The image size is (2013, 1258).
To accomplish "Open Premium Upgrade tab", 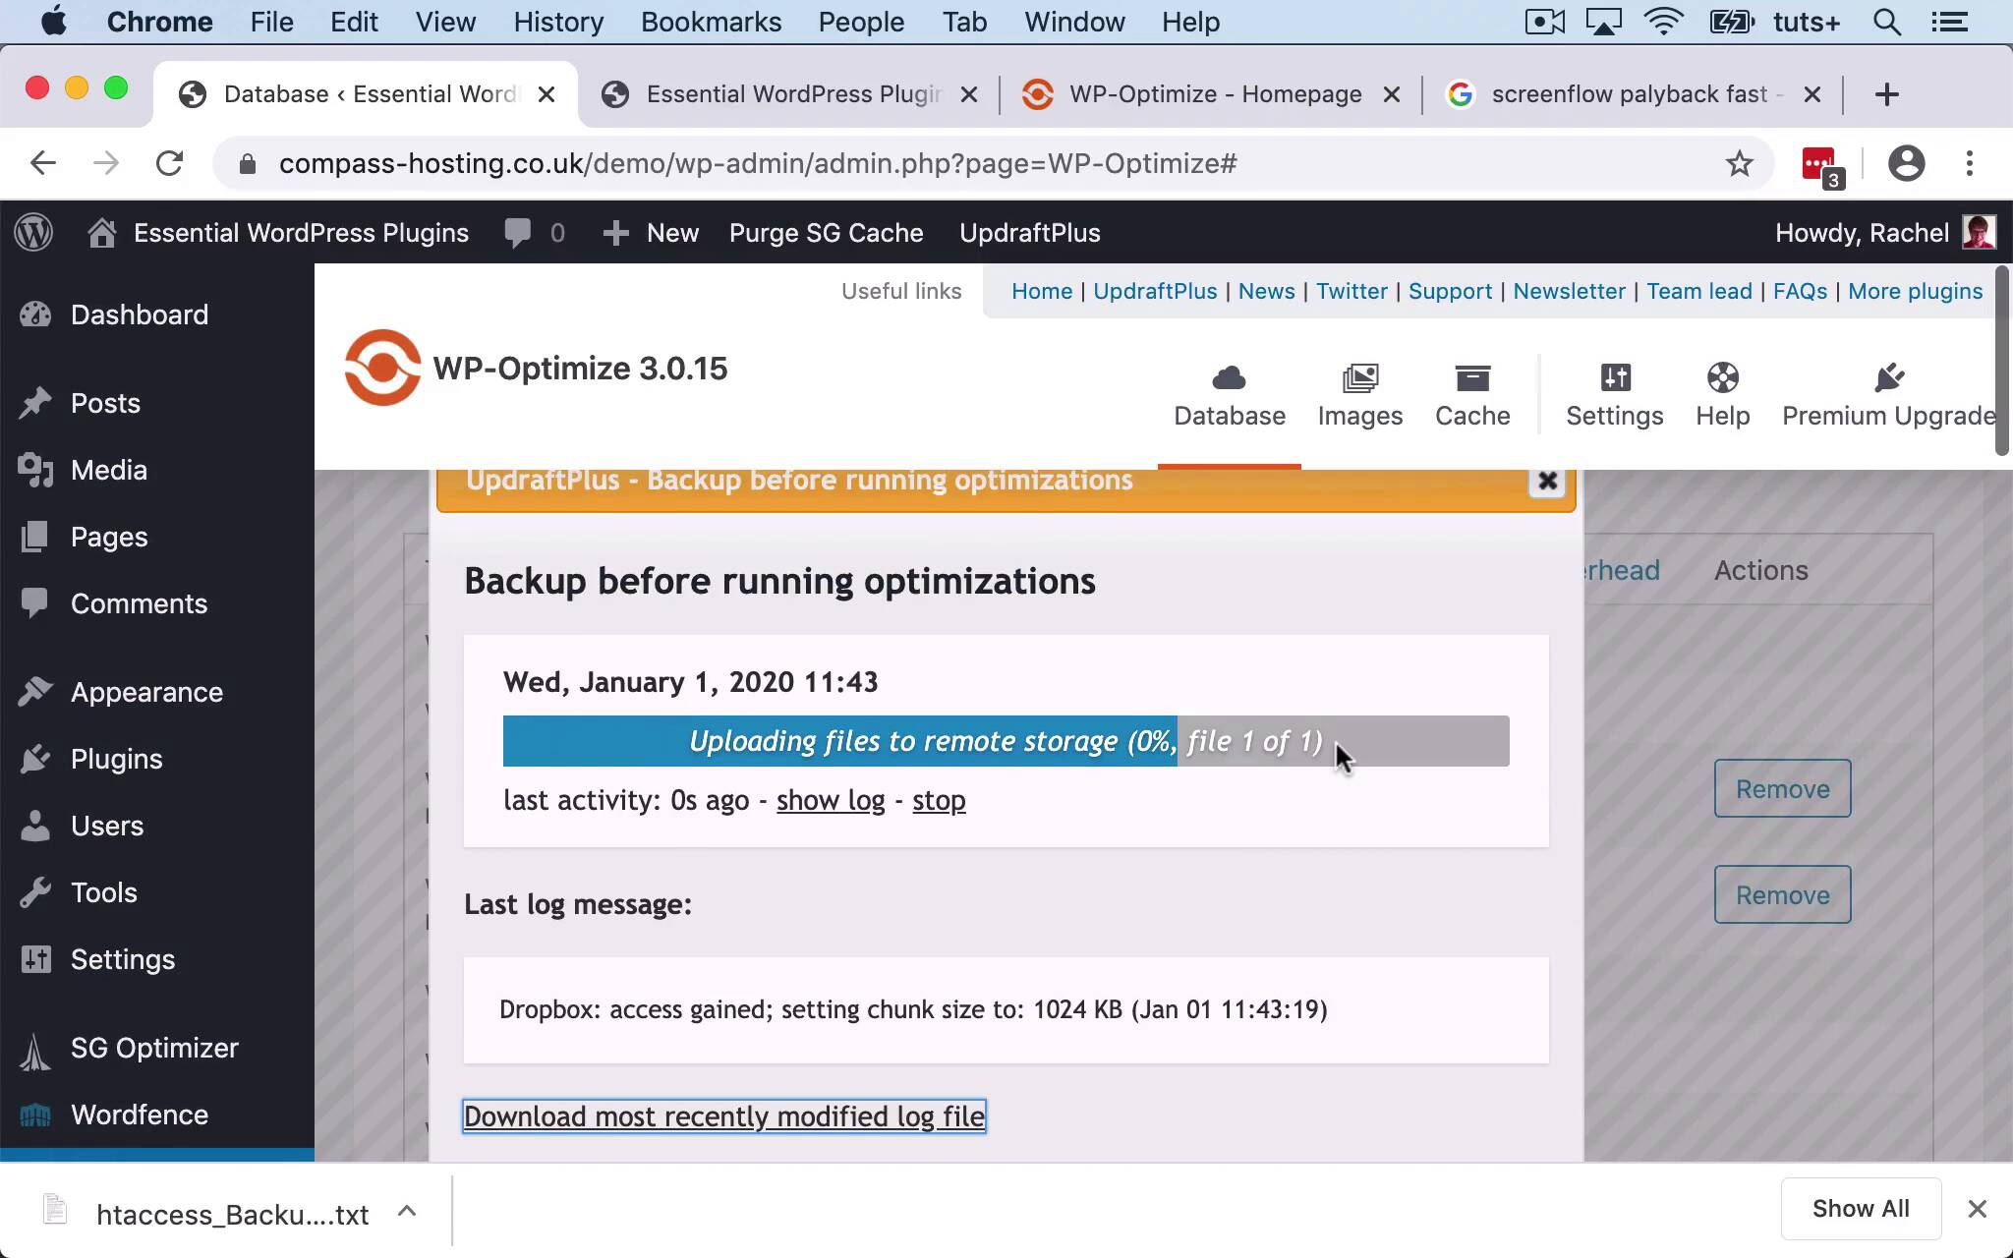I will [1888, 396].
